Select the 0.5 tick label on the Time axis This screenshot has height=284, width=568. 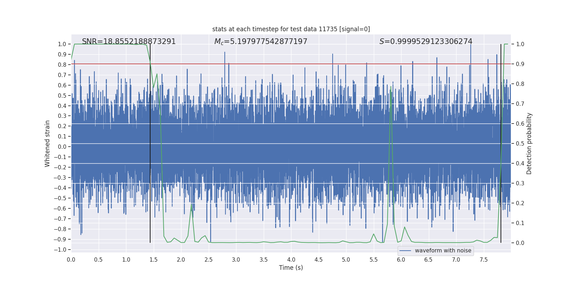pos(98,260)
